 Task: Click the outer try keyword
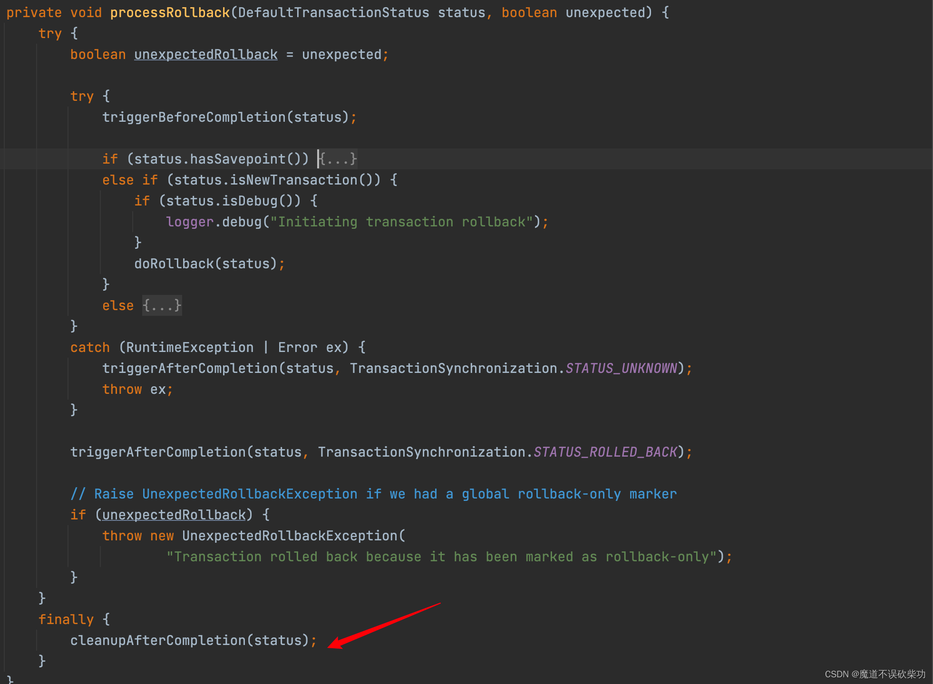tap(50, 33)
